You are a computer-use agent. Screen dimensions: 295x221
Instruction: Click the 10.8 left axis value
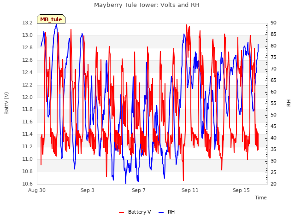pos(28,171)
